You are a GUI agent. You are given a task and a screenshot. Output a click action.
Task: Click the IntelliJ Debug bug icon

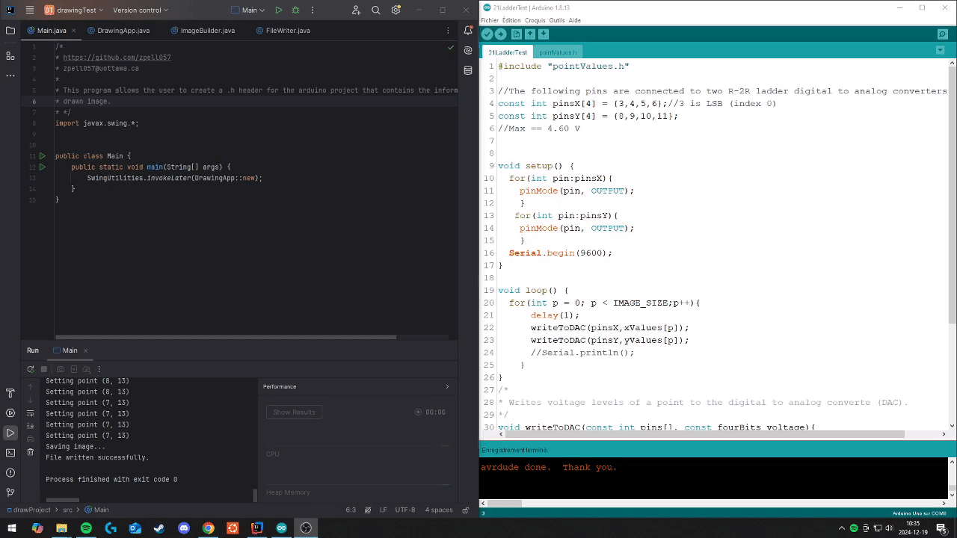(x=295, y=10)
